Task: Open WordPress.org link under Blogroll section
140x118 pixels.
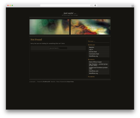Action: pyautogui.click(x=93, y=73)
